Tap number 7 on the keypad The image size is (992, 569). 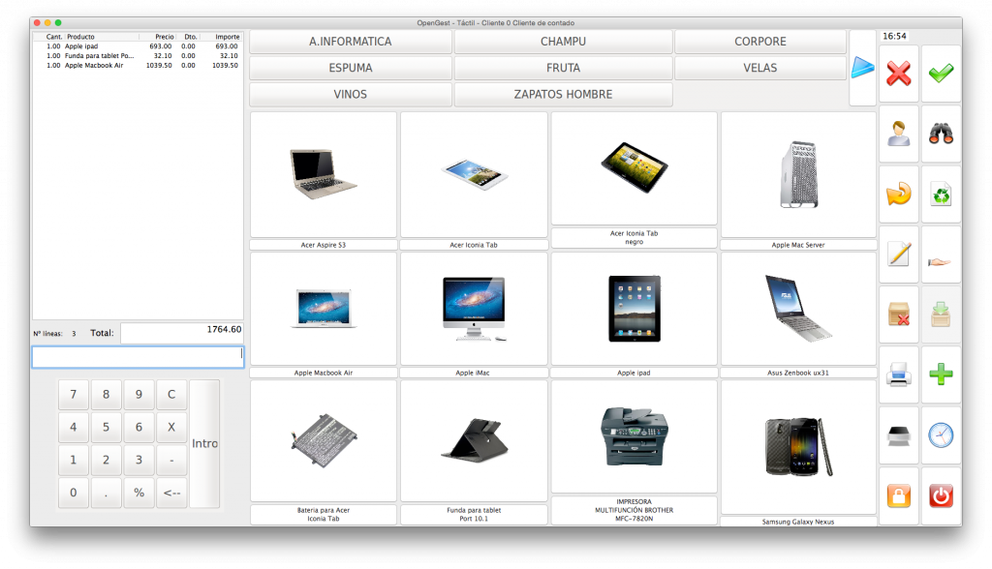(74, 395)
